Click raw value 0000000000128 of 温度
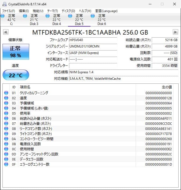The width and height of the screenshot is (181, 190). (158, 98)
